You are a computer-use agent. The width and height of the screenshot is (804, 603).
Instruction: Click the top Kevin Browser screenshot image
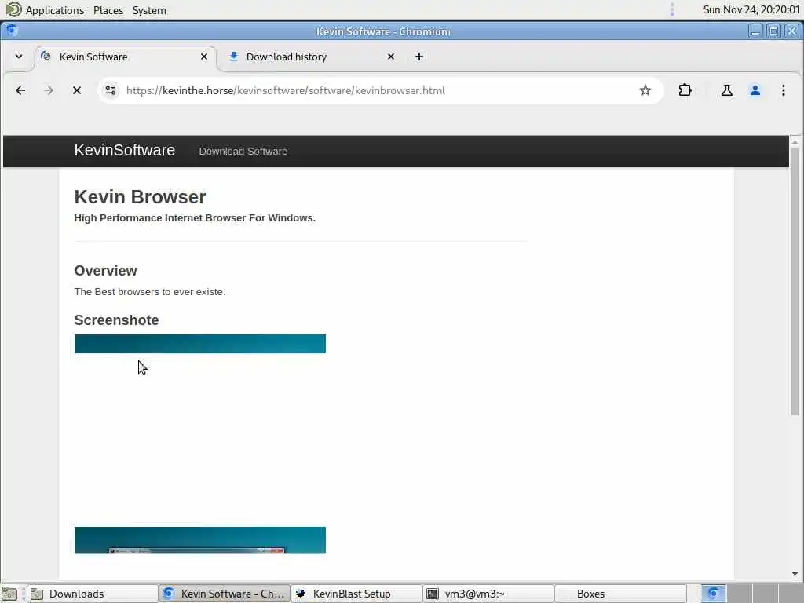(x=200, y=344)
